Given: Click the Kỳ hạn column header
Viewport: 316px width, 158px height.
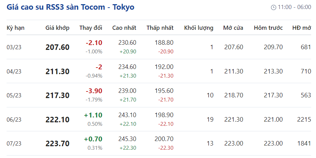Looking at the screenshot, I should 16,28.
